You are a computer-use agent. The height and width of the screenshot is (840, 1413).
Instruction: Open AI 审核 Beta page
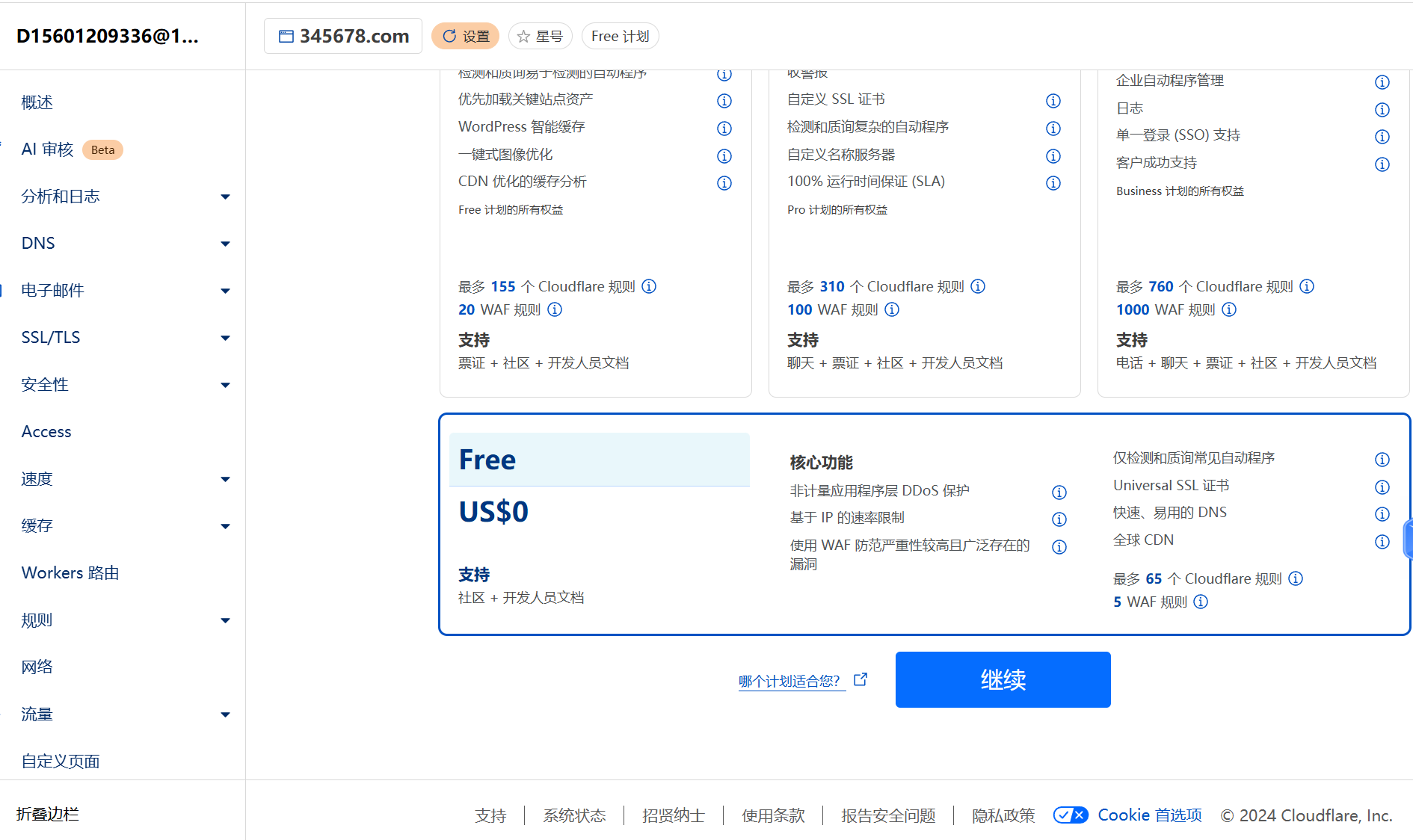[72, 149]
